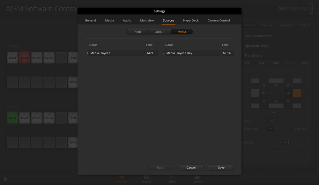319x185 pixels.
Task: Choose the push up-right diagonal arrow
Action: (288, 85)
